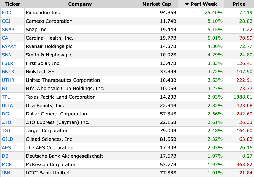
Task: Open the TGT ticker link
Action: click(6, 131)
